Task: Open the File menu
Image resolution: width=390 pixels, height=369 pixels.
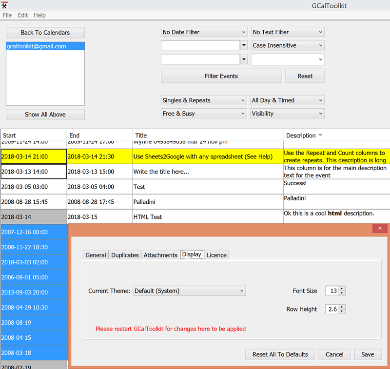Action: (7, 15)
